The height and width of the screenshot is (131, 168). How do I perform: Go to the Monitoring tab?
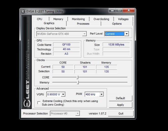pos(78,19)
